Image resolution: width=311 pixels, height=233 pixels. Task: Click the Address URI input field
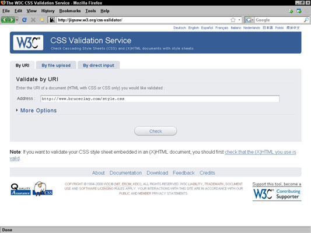(x=160, y=99)
